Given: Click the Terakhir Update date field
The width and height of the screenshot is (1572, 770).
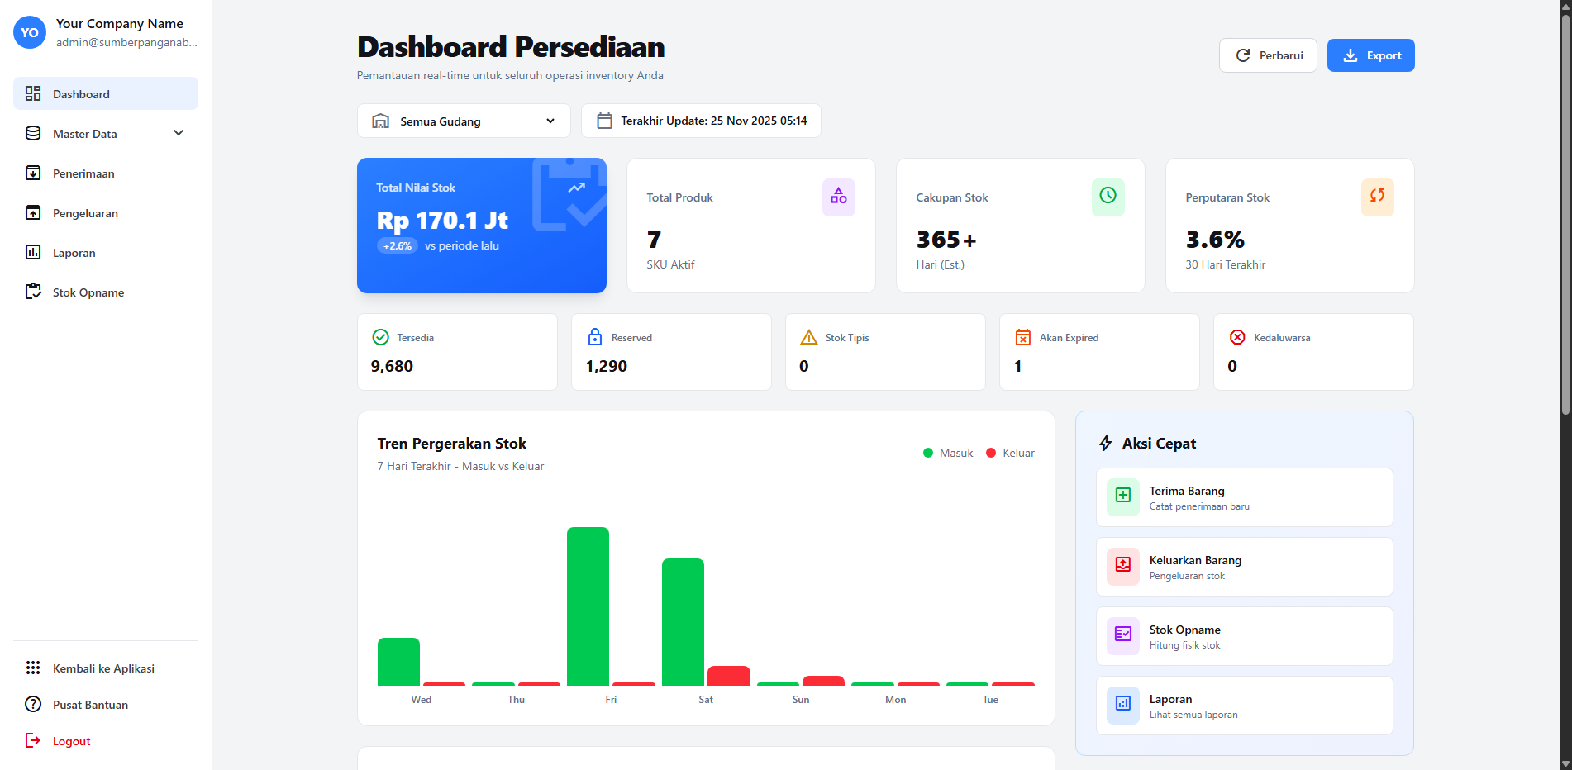Looking at the screenshot, I should (701, 121).
